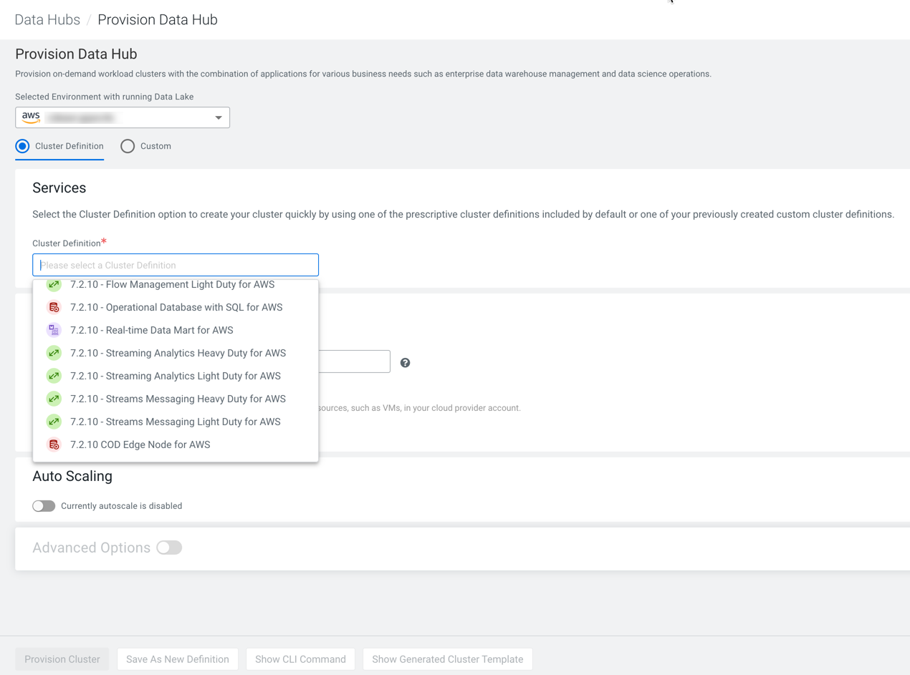Focus the Cluster Definition search field
Viewport: 910px width, 675px height.
[x=176, y=265]
